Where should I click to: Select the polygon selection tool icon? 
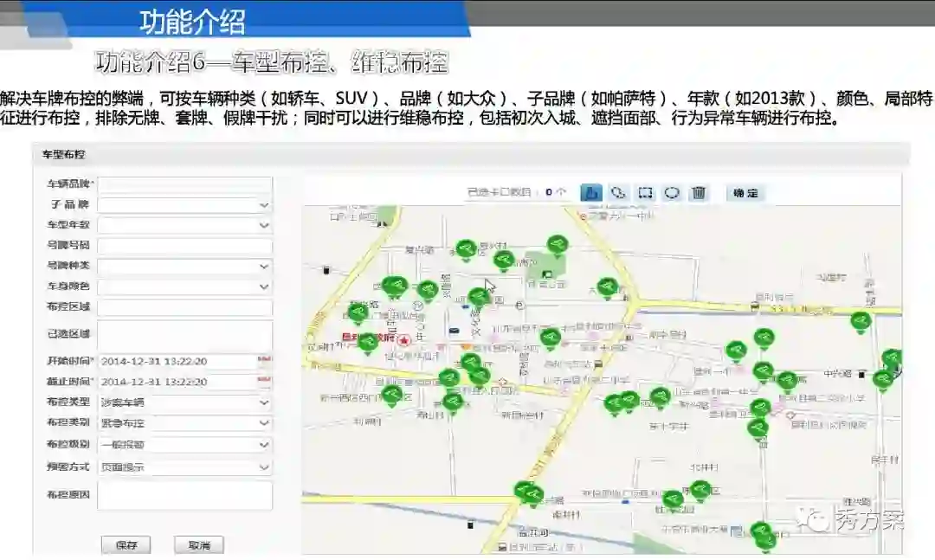[618, 193]
